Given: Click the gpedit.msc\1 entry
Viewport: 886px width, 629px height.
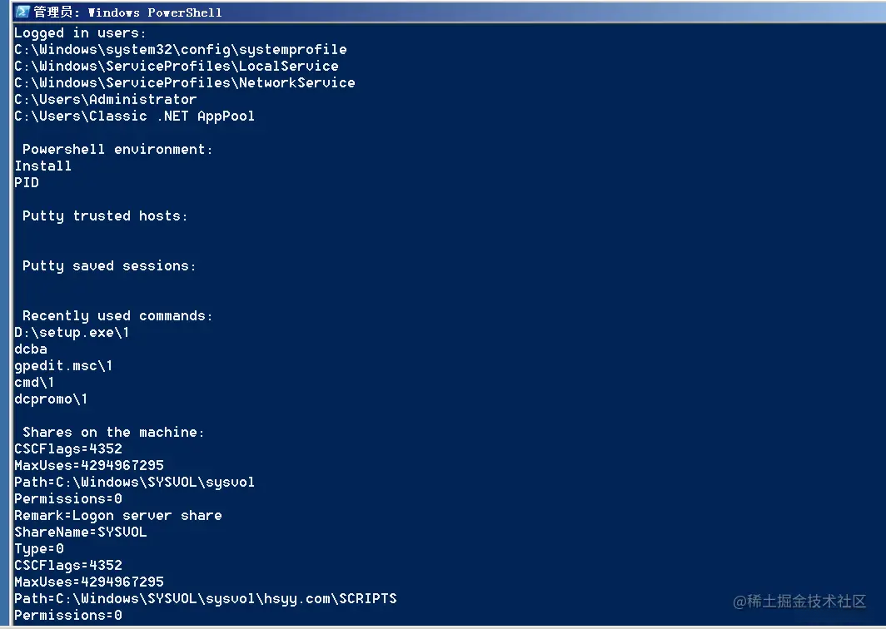Looking at the screenshot, I should [63, 366].
